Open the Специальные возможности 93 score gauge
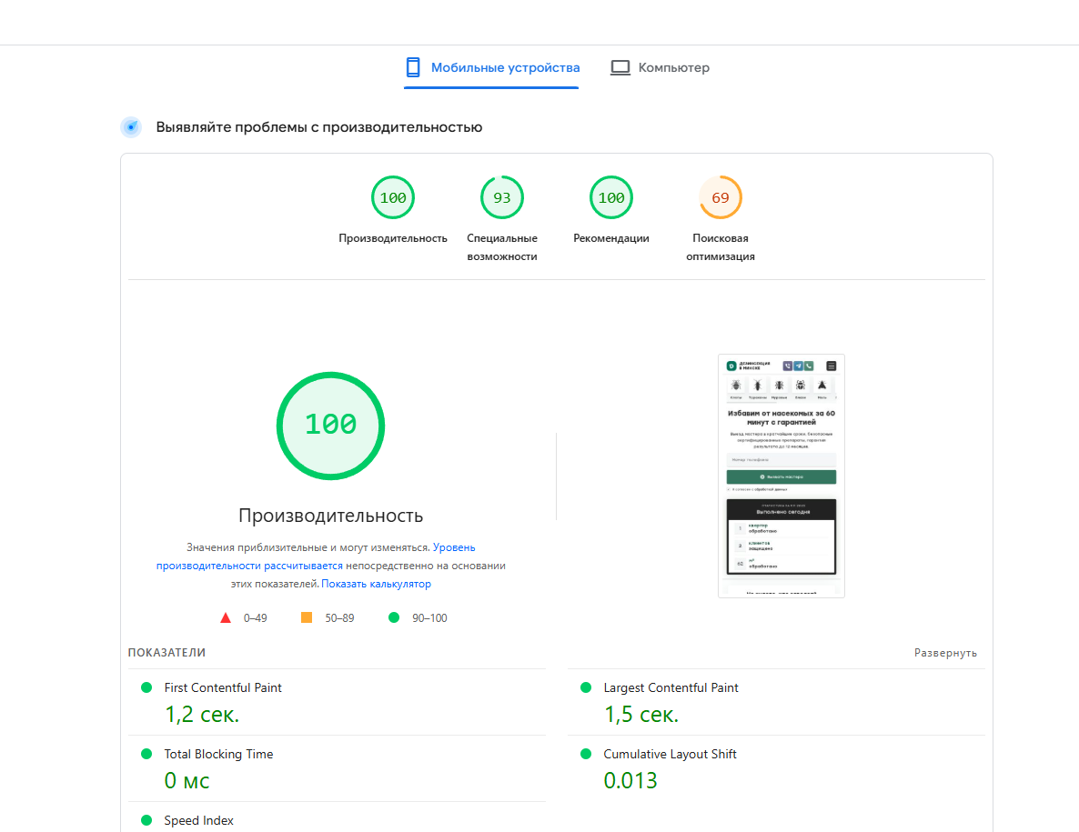 [x=501, y=198]
